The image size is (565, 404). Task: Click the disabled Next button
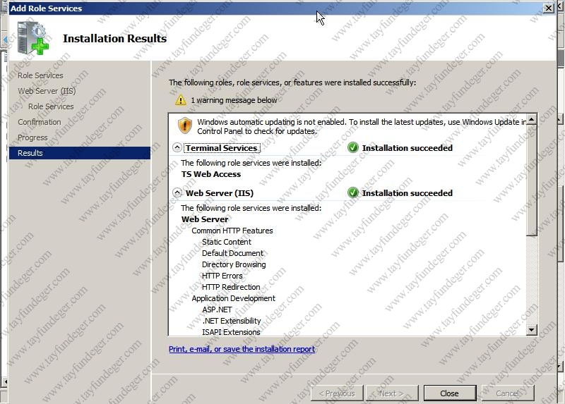click(391, 393)
